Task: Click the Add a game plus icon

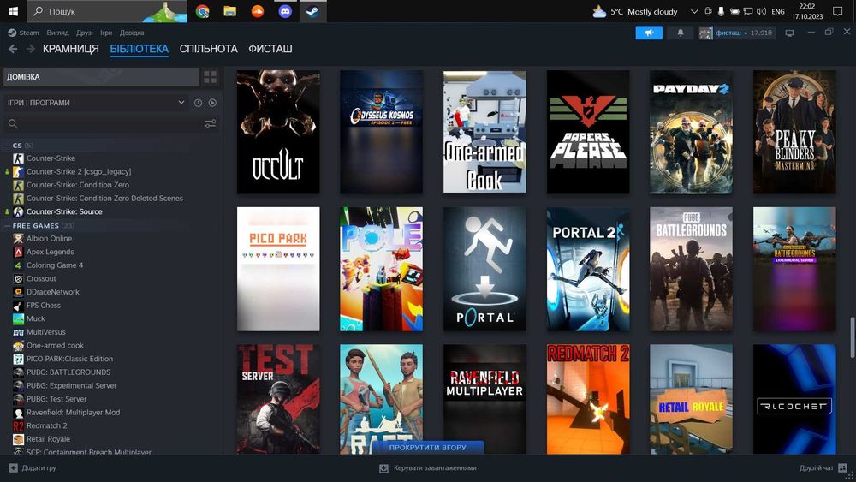Action: (13, 467)
